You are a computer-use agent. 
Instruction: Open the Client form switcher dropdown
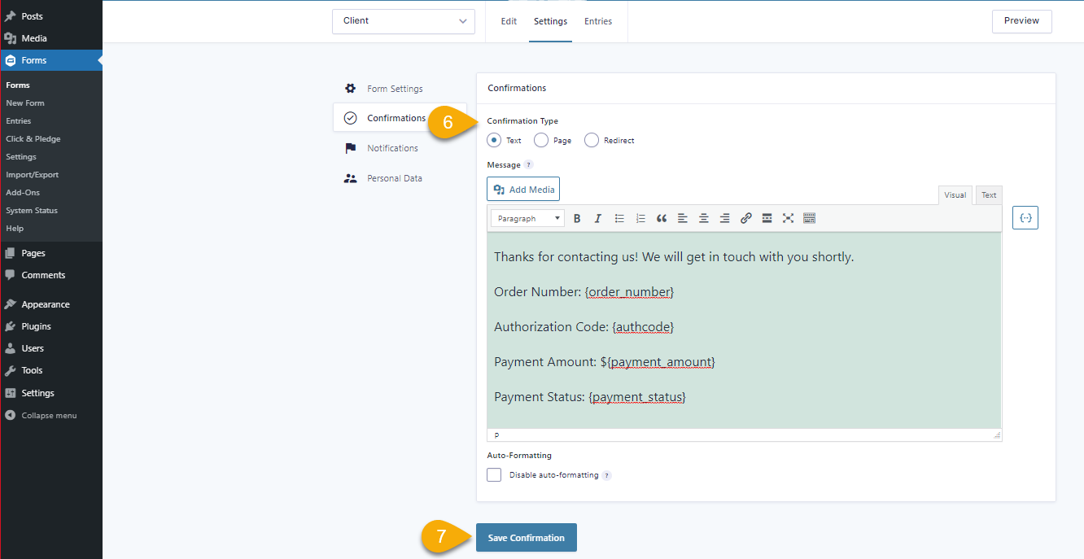click(404, 21)
